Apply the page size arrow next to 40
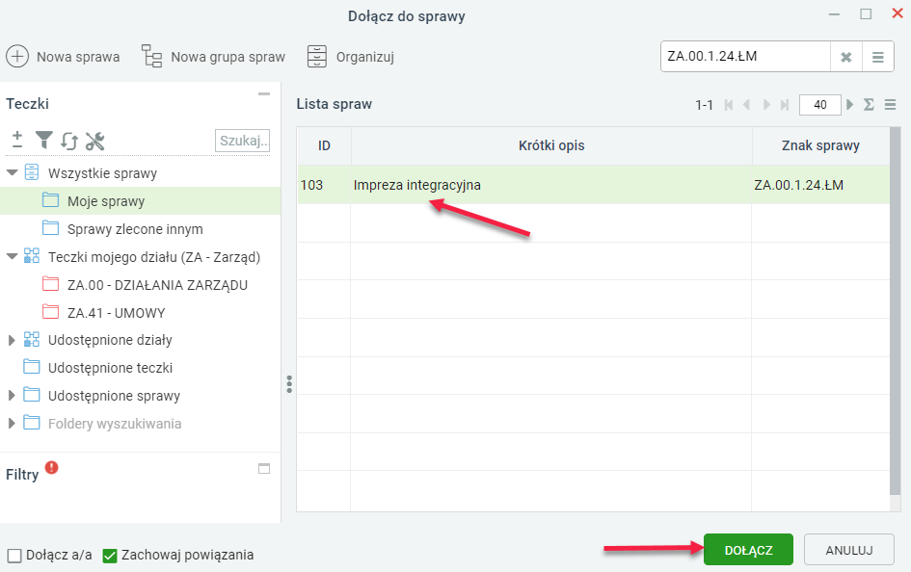 coord(850,104)
